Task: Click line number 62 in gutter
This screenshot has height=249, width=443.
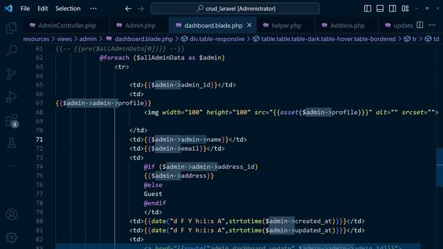Action: coord(39,57)
